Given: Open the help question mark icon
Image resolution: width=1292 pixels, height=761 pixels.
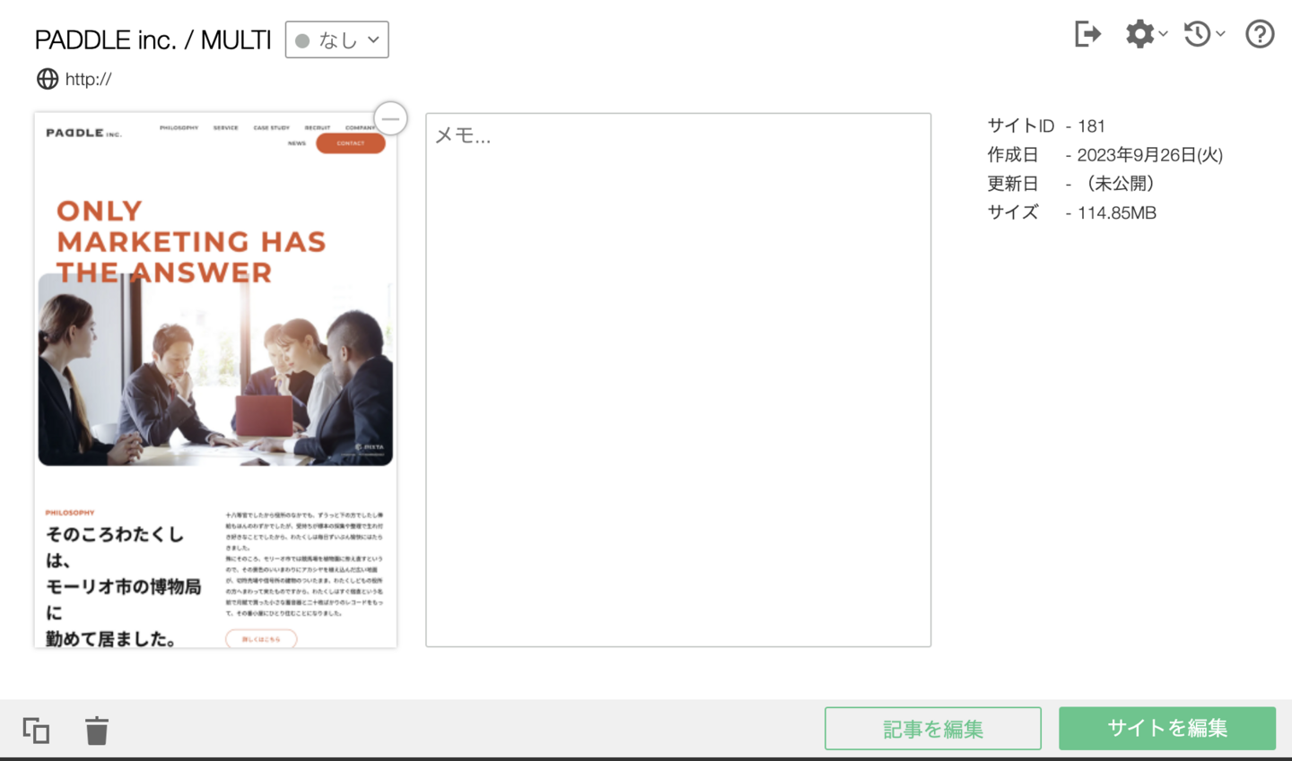Looking at the screenshot, I should point(1260,34).
